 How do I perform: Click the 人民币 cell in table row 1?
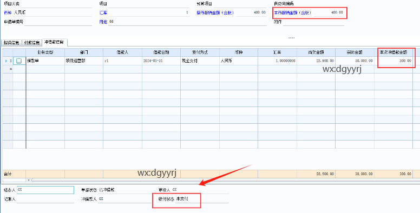pyautogui.click(x=239, y=61)
